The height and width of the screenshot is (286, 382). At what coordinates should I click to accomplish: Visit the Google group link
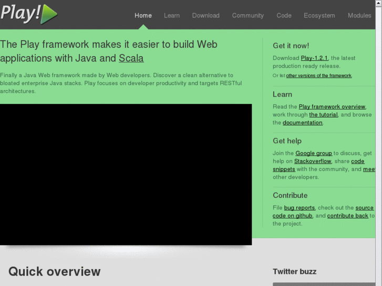tap(314, 153)
